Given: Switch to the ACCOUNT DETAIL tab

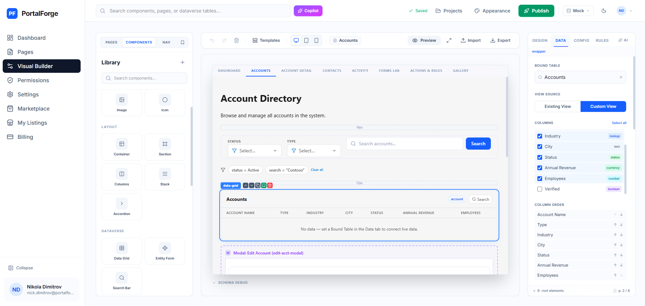Looking at the screenshot, I should tap(297, 70).
